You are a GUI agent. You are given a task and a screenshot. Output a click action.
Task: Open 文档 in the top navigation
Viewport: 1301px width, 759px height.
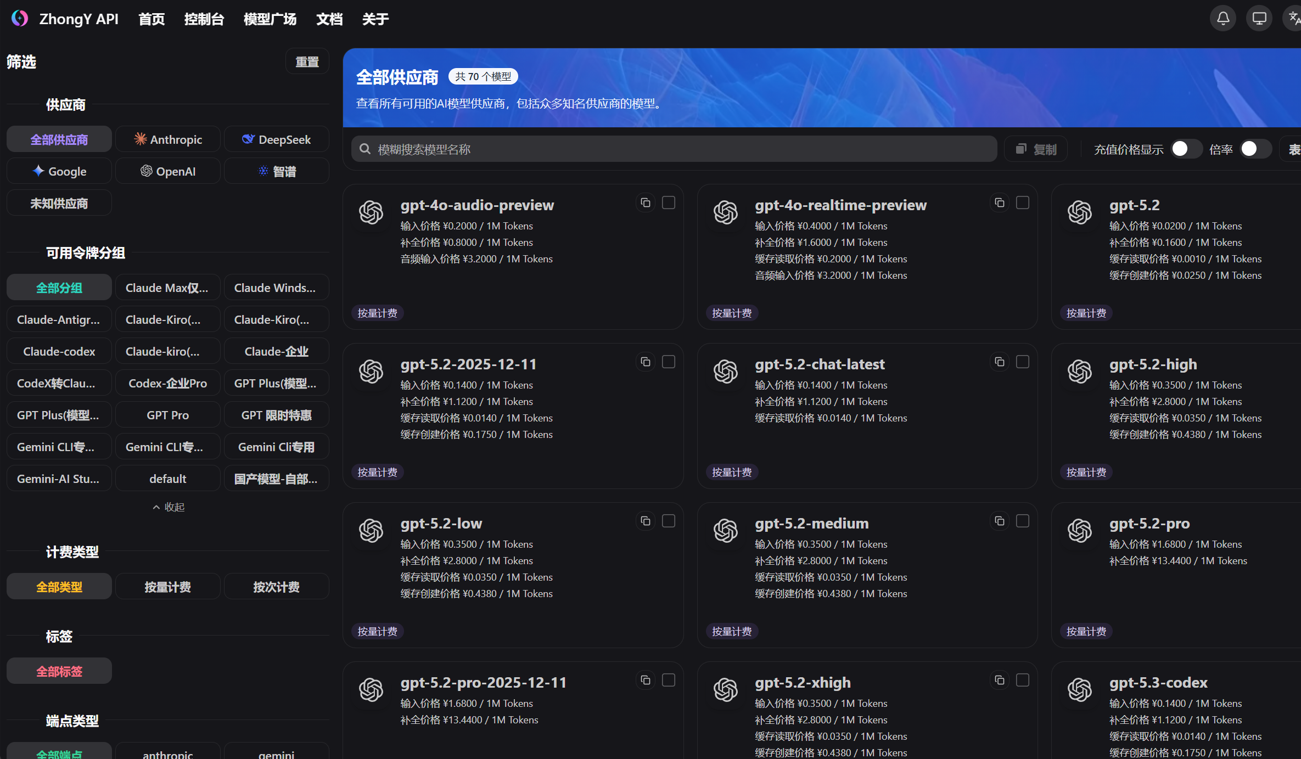pyautogui.click(x=329, y=19)
